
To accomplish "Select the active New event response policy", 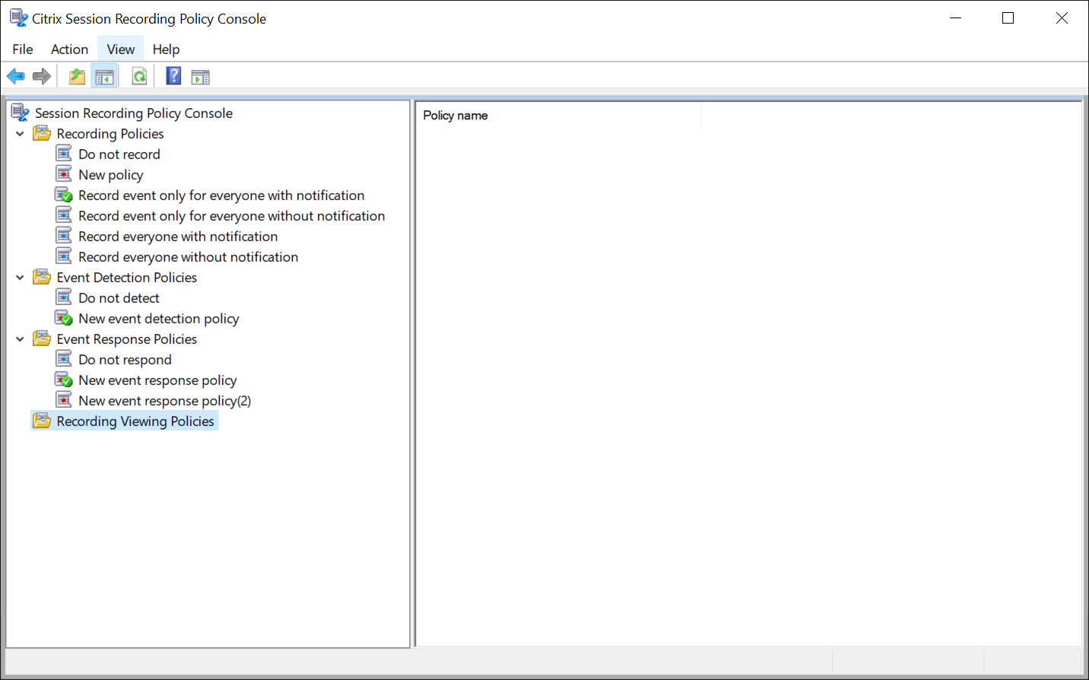I will (x=157, y=380).
